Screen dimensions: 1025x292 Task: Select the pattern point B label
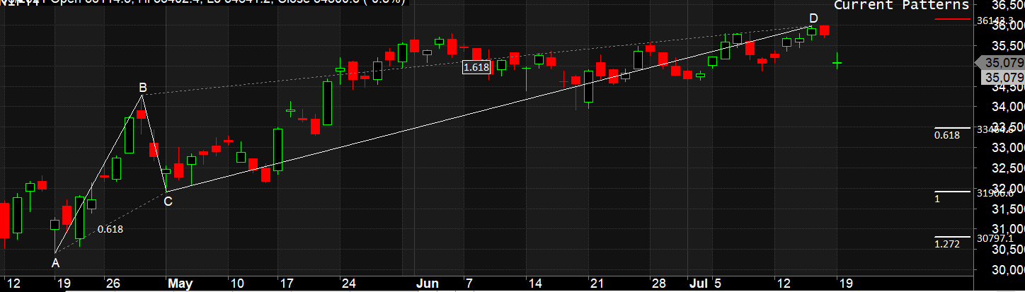pos(142,88)
